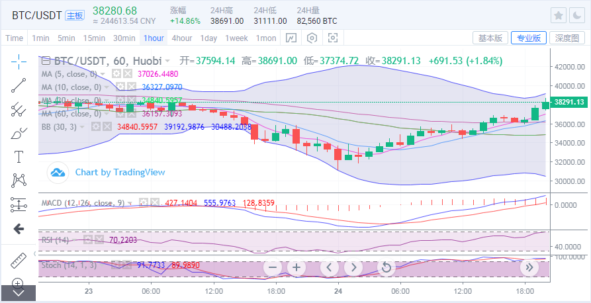The height and width of the screenshot is (303, 591).
Task: Switch to the 1min interval
Action: coord(40,38)
